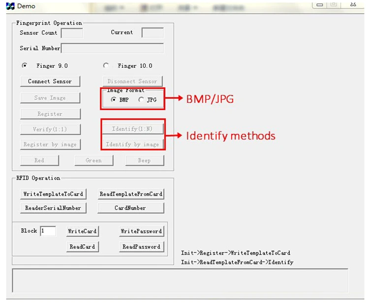Viewport: 369px width, 306px height.
Task: Focus the Sensor Count field
Action: click(72, 33)
